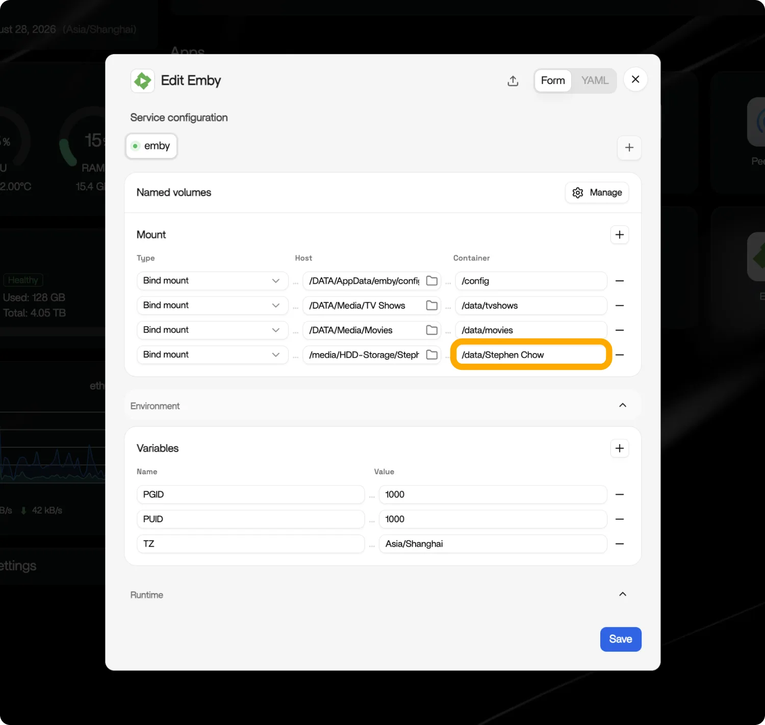Add a new environment variable with plus icon
Screen dimensions: 765x725
click(x=620, y=448)
